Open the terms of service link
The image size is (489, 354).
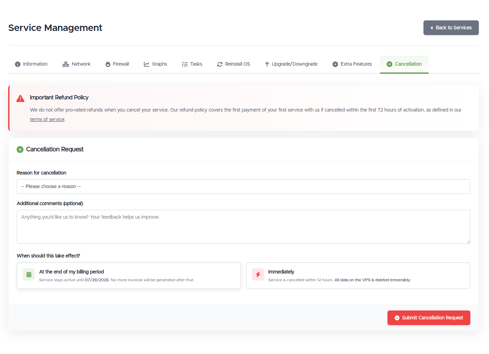coord(47,119)
